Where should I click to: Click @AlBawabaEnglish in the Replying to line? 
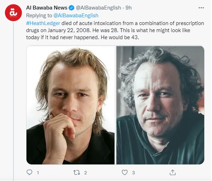76,16
